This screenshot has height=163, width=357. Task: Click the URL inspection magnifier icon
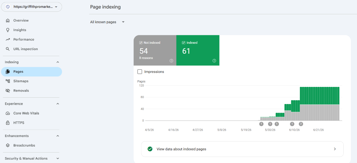(x=8, y=49)
